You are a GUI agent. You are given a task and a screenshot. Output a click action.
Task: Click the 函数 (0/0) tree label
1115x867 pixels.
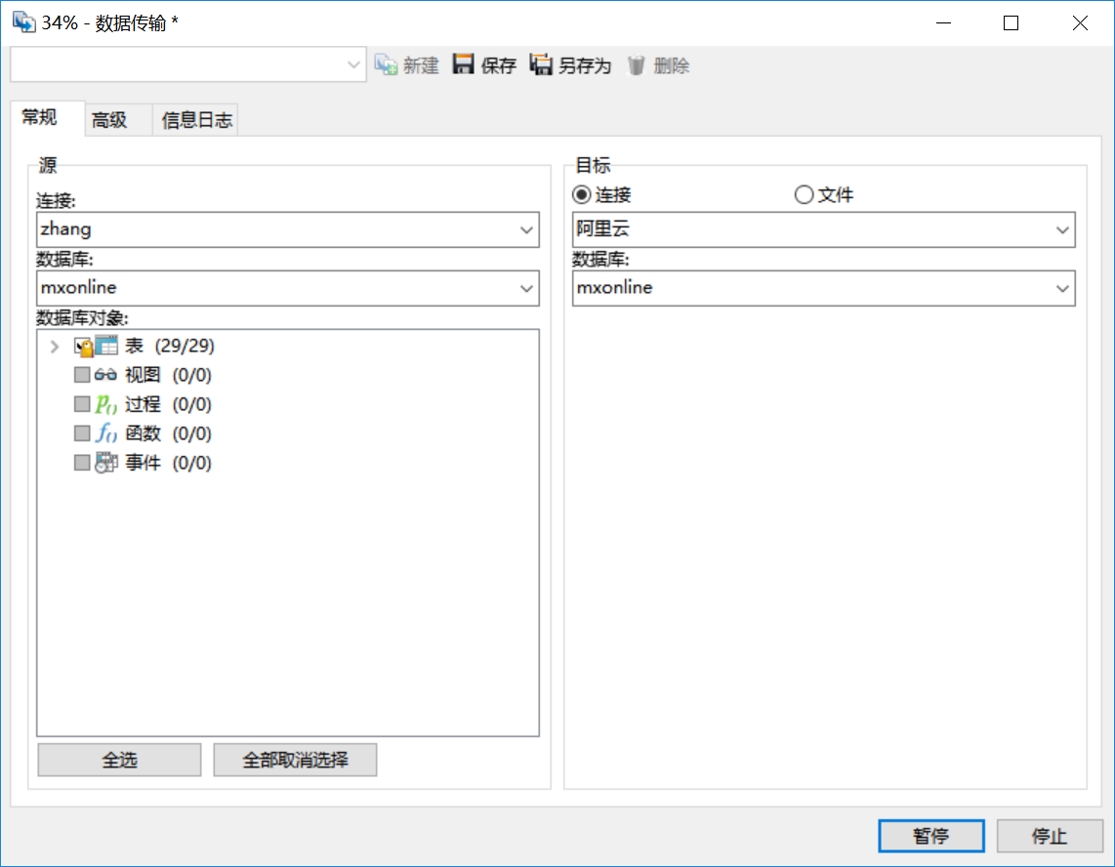coord(169,433)
